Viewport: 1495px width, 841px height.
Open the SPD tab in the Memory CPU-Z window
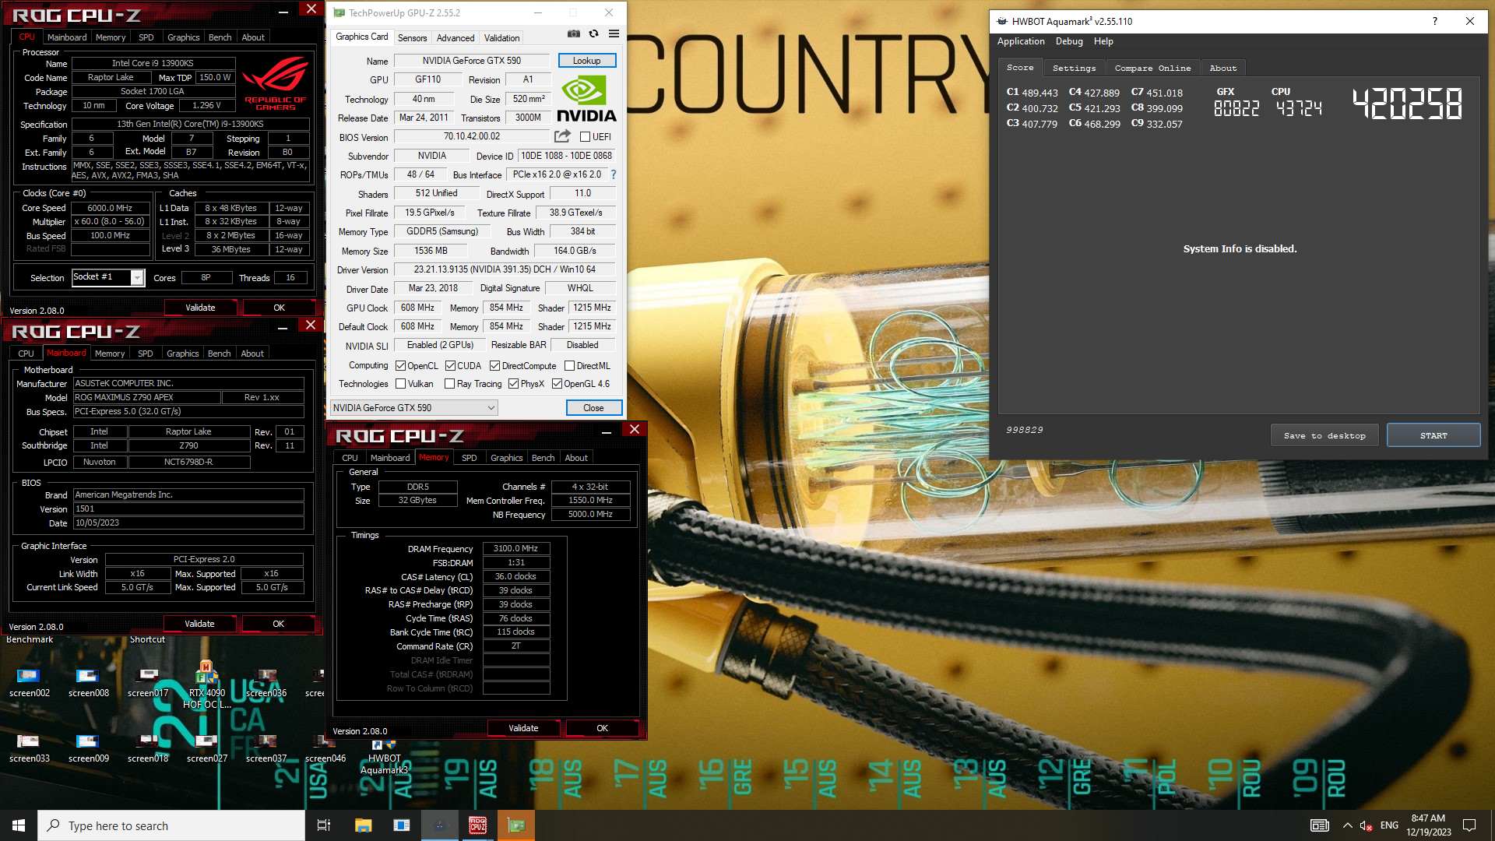pos(469,458)
